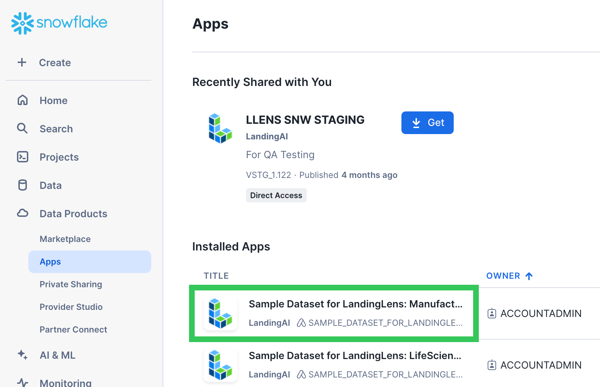Viewport: 600px width, 387px height.
Task: Expand the AI & ML menu
Action: pyautogui.click(x=57, y=355)
